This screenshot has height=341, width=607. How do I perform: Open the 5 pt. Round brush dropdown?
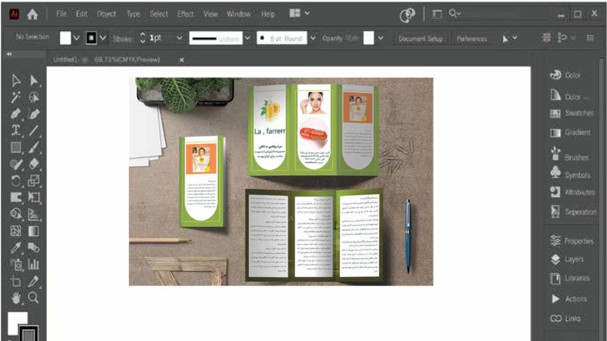click(313, 38)
